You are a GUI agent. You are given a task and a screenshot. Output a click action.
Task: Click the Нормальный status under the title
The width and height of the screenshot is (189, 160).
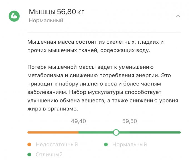(x=46, y=20)
